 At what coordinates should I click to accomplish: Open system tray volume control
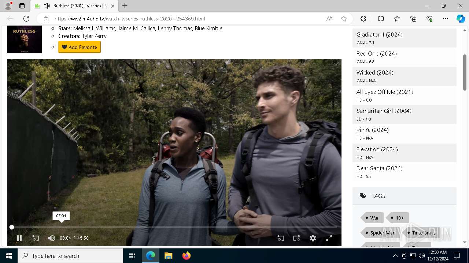coord(422,256)
